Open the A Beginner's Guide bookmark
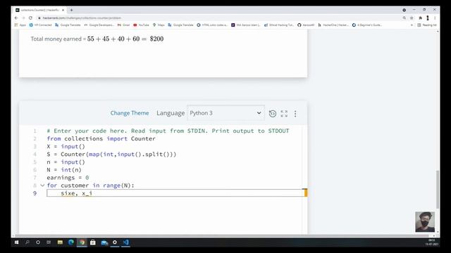This screenshot has width=451, height=253. point(367,25)
